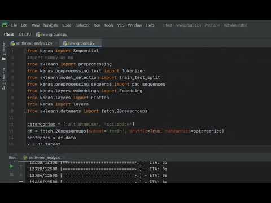This screenshot has width=271, height=203.
Task: Open the Window menu
Action: pos(135,25)
